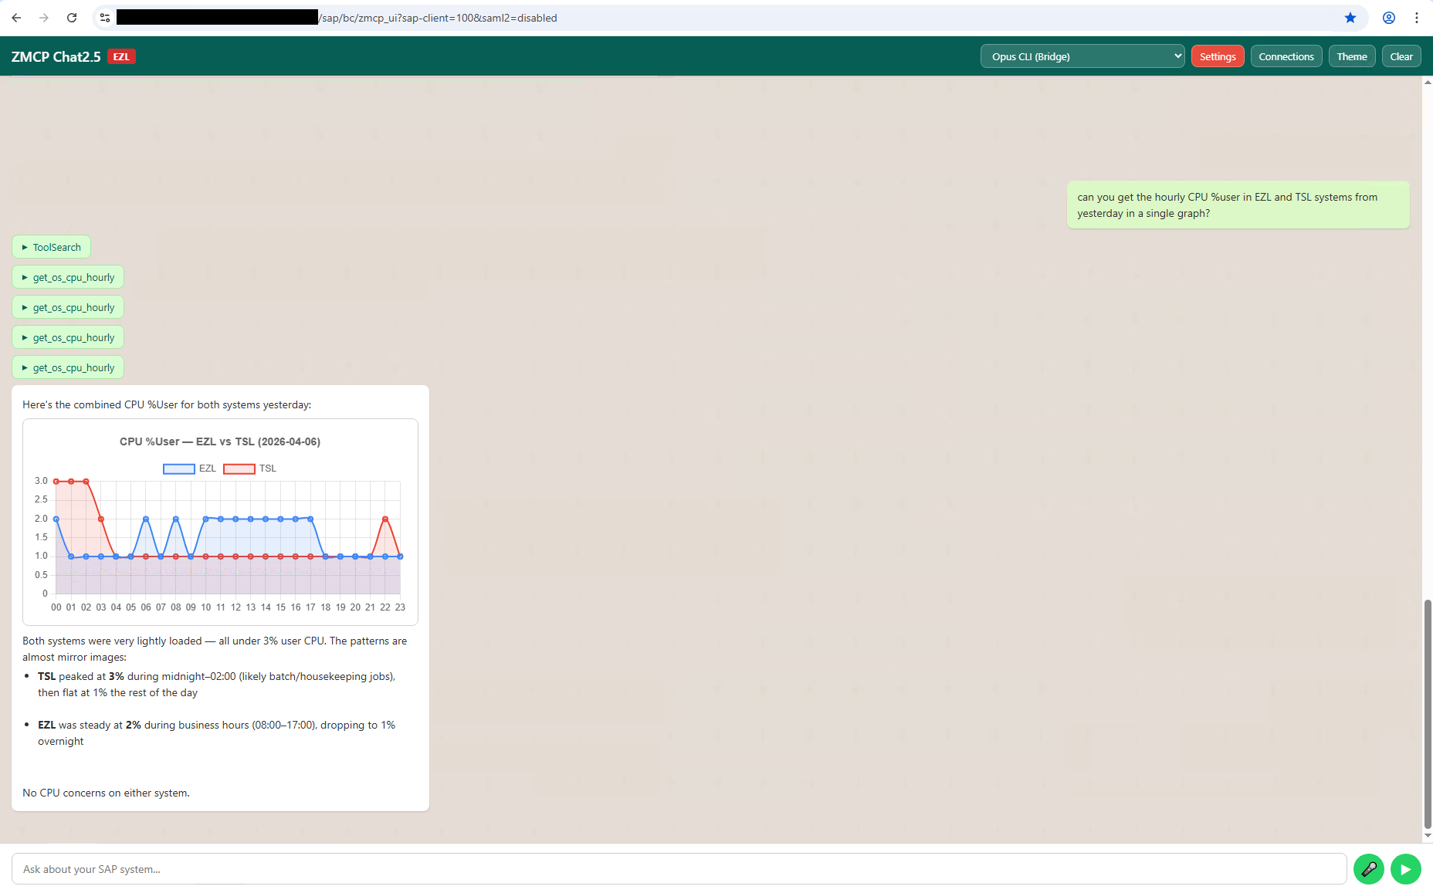Toggle the EZL series in chart legend

[x=189, y=468]
